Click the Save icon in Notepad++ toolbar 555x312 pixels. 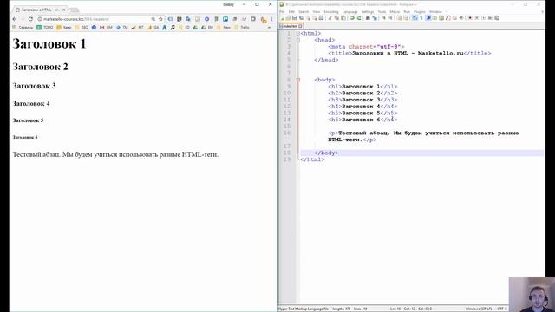(x=295, y=17)
